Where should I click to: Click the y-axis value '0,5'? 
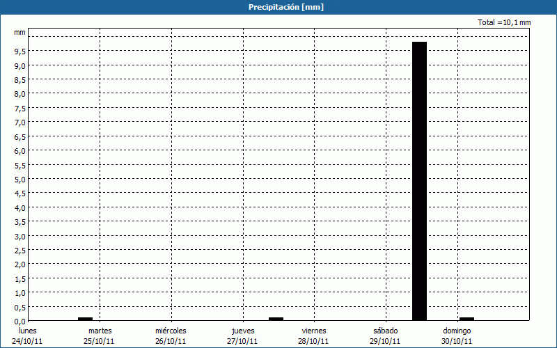(20, 307)
